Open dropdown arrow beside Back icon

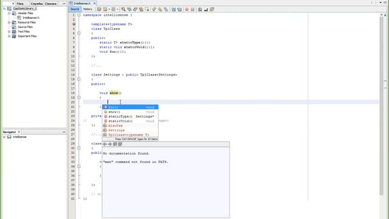tap(109, 9)
